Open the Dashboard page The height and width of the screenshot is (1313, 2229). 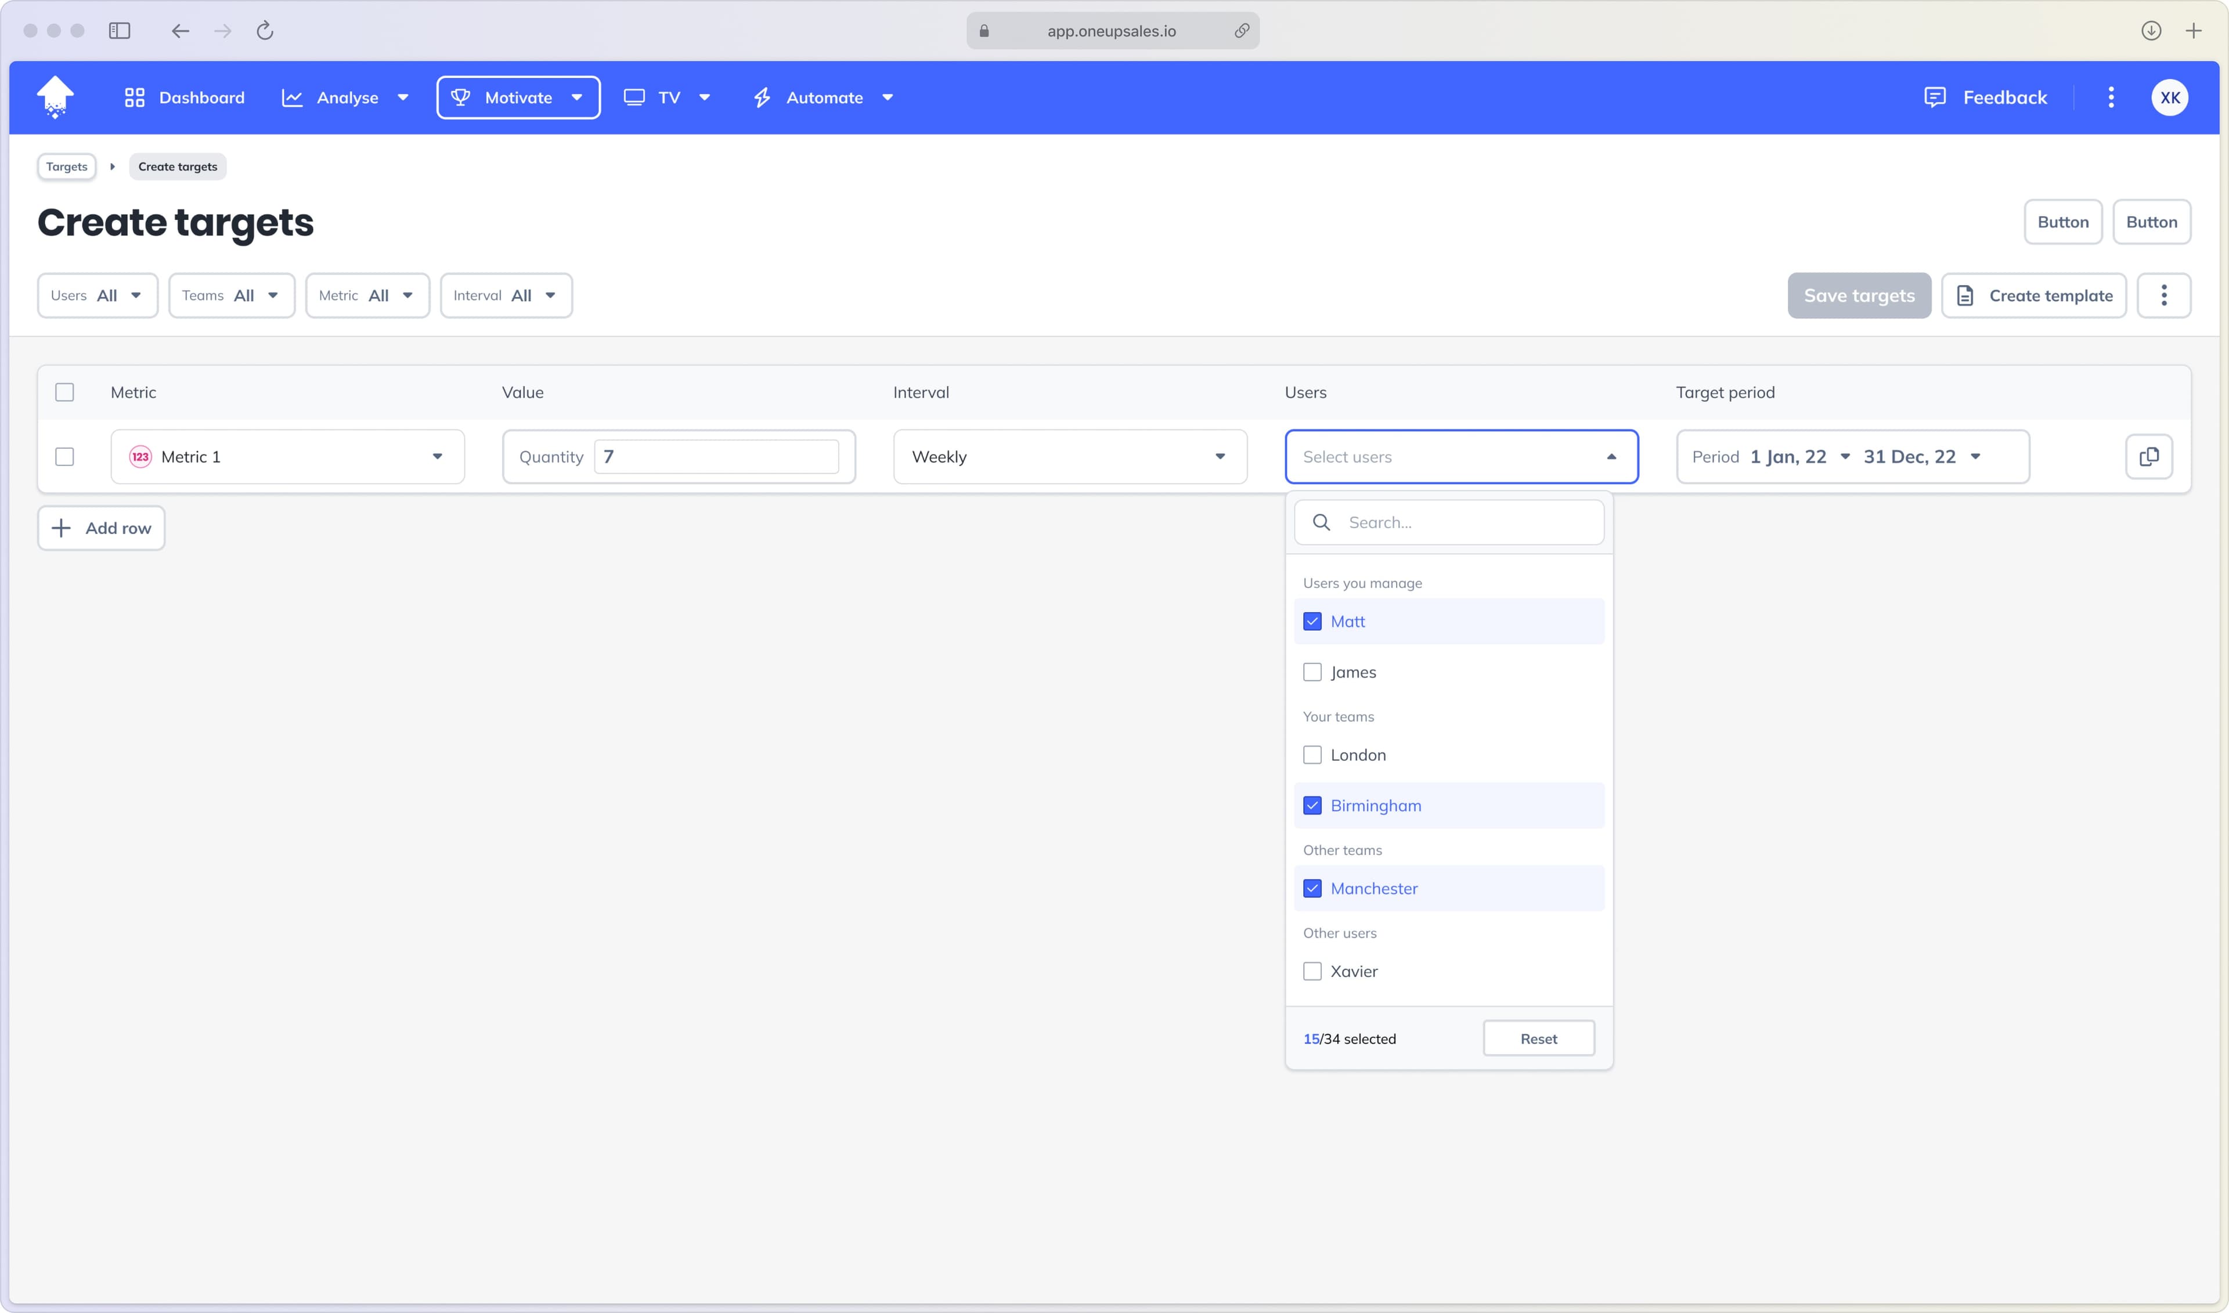click(x=184, y=98)
